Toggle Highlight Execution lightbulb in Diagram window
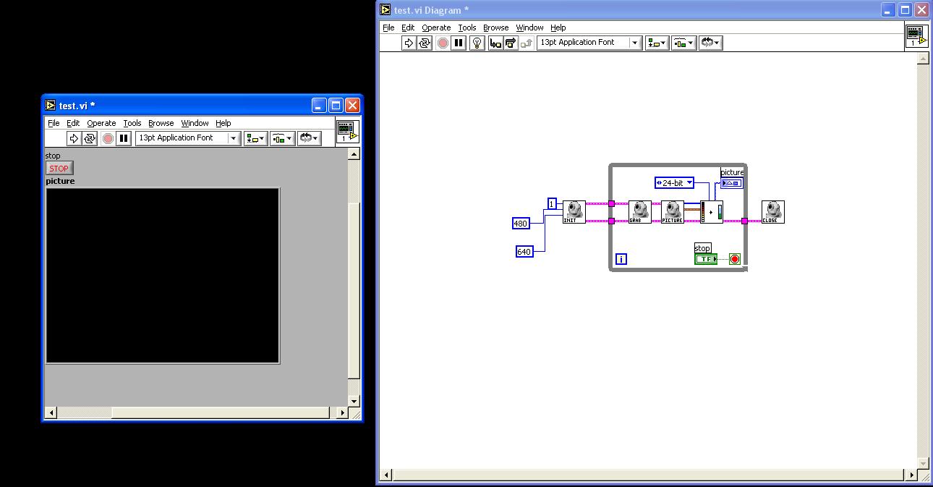Screen dimensions: 933x487 [477, 43]
